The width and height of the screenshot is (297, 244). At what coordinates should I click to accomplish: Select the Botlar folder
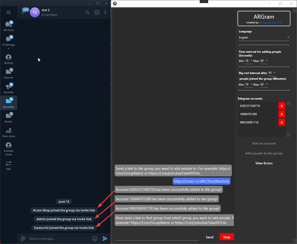(x=8, y=118)
